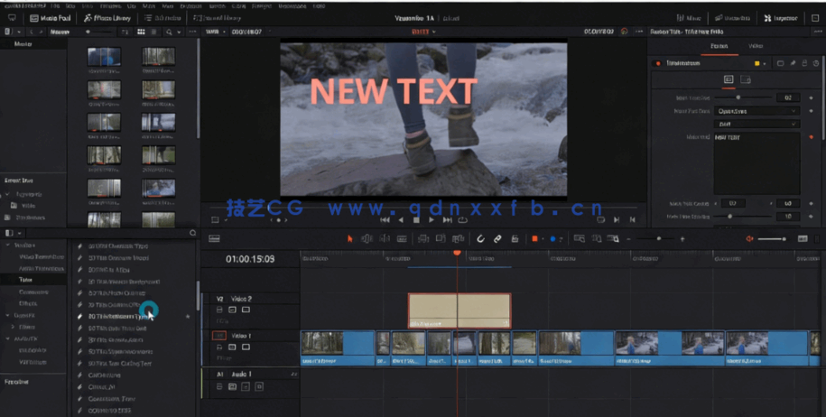Click Go to Last Frame transport button

pyautogui.click(x=447, y=220)
